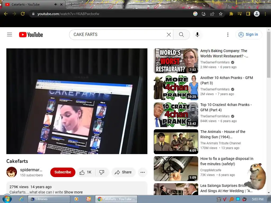Open the Chrome three-dot menu

[265, 14]
